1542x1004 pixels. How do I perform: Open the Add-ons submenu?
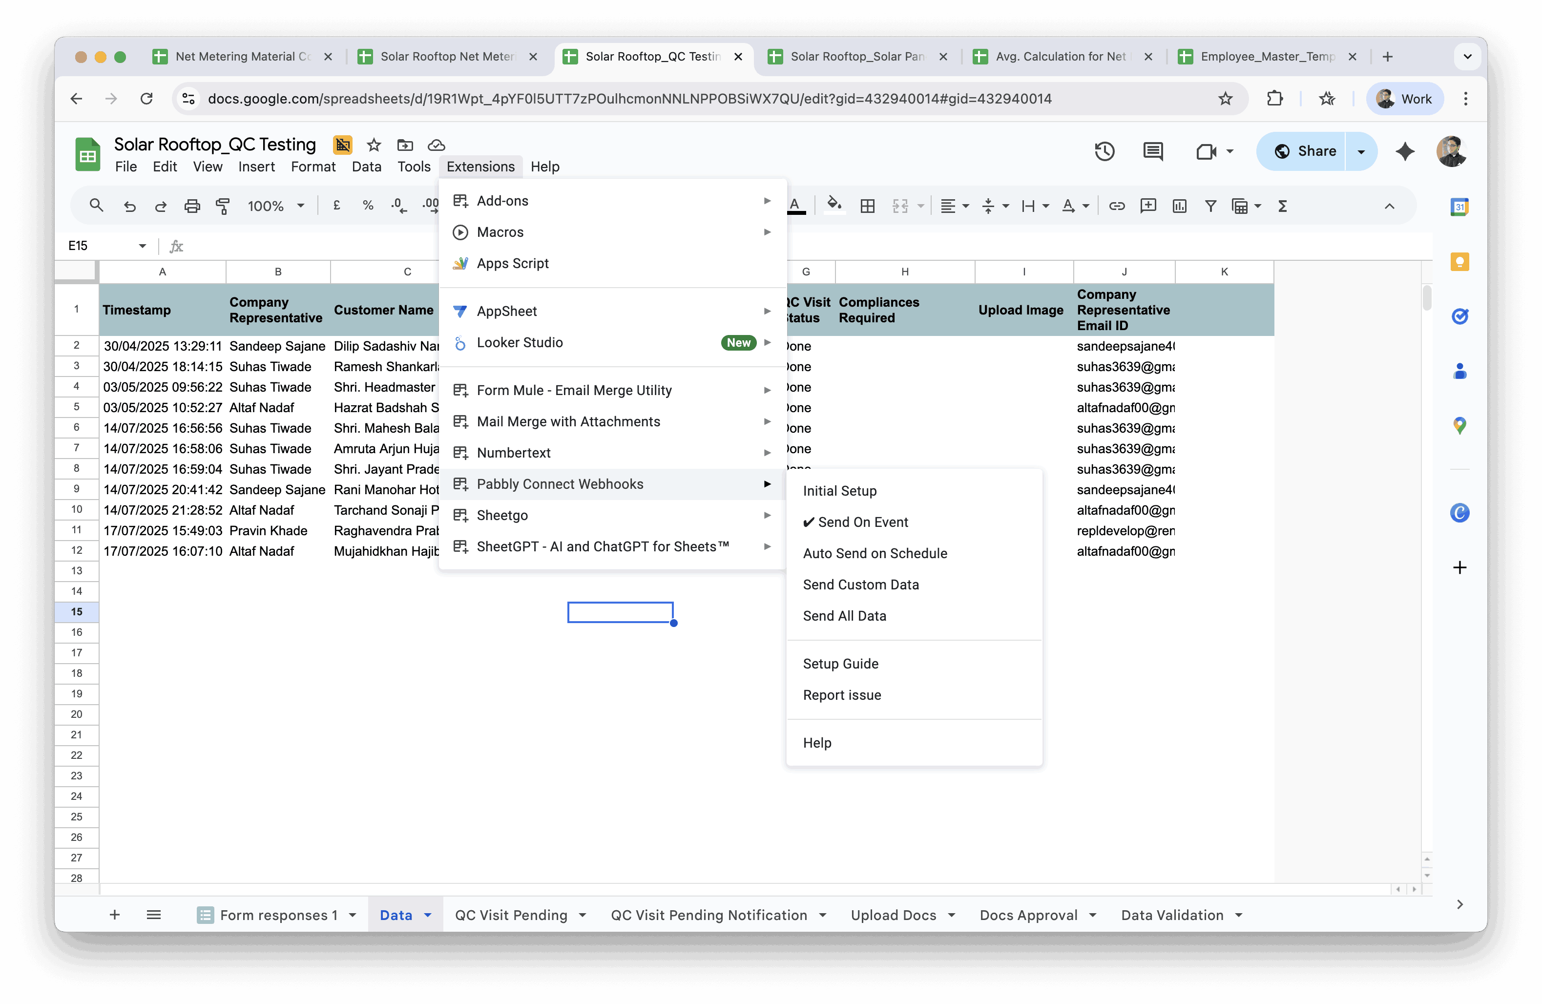(x=612, y=200)
